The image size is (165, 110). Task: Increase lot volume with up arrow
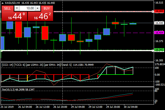coord(38,8)
